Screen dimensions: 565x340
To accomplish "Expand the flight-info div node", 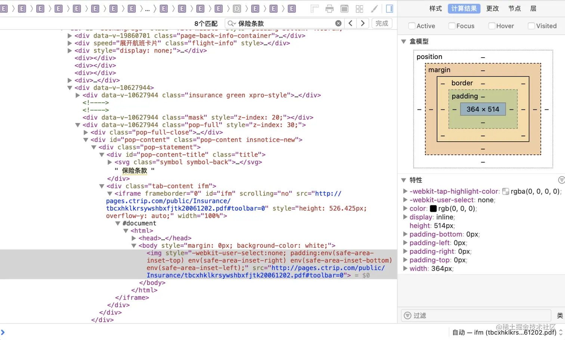I will point(70,43).
